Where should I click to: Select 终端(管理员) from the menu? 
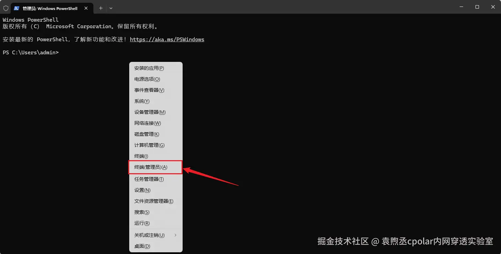151,167
